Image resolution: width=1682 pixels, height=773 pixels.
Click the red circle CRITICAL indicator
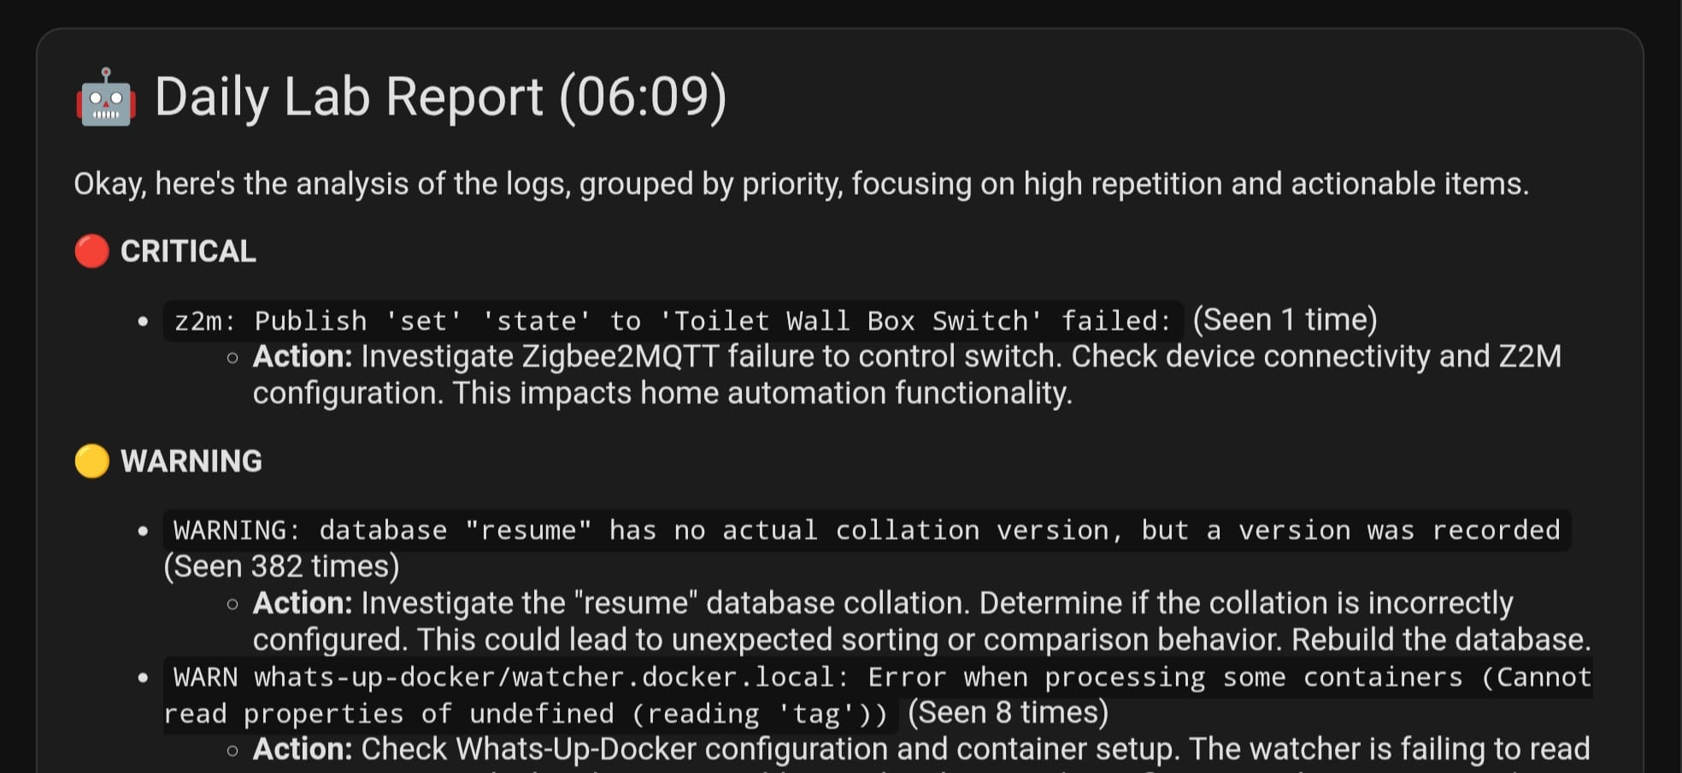click(x=91, y=251)
